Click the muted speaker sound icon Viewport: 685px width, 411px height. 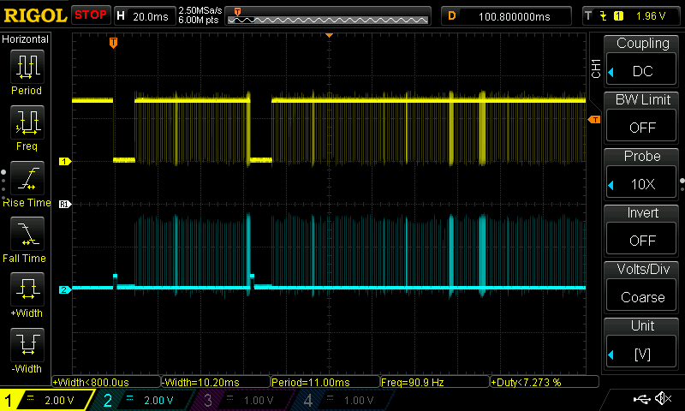[663, 398]
